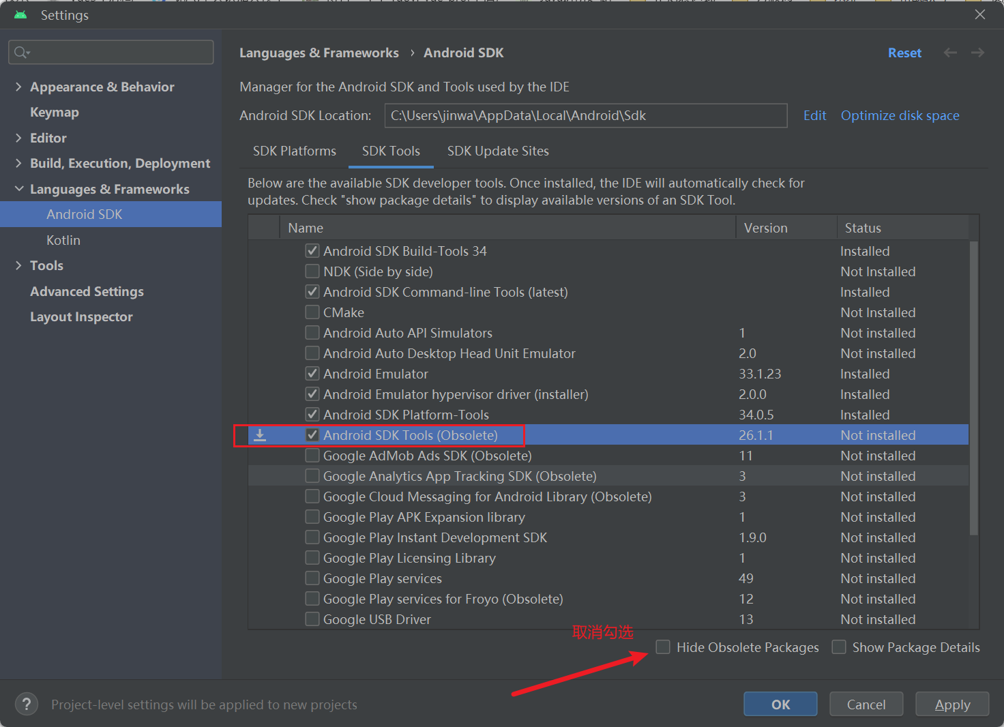Check Google AdMob Ads SDK (Obsolete)
1004x727 pixels.
point(312,456)
